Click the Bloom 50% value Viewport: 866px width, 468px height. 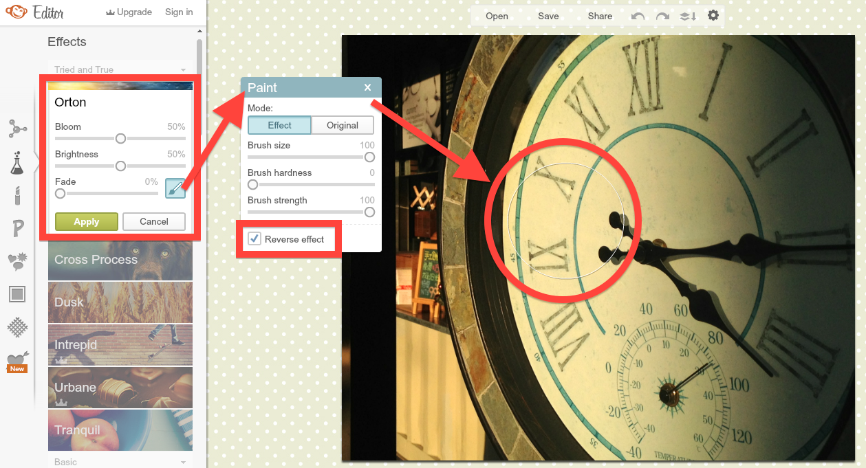coord(176,126)
